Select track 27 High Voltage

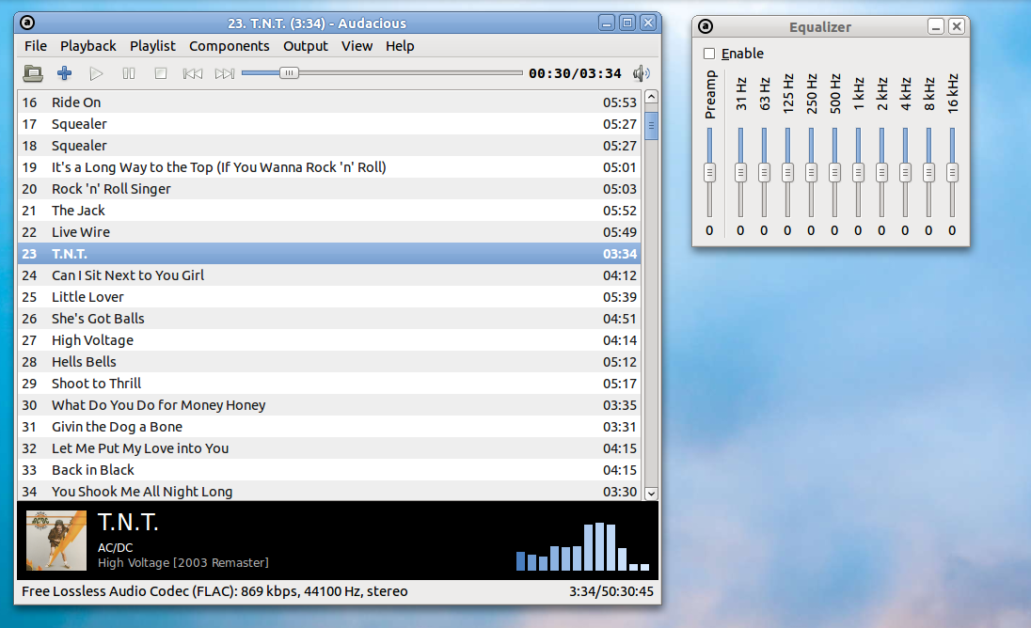tap(328, 340)
